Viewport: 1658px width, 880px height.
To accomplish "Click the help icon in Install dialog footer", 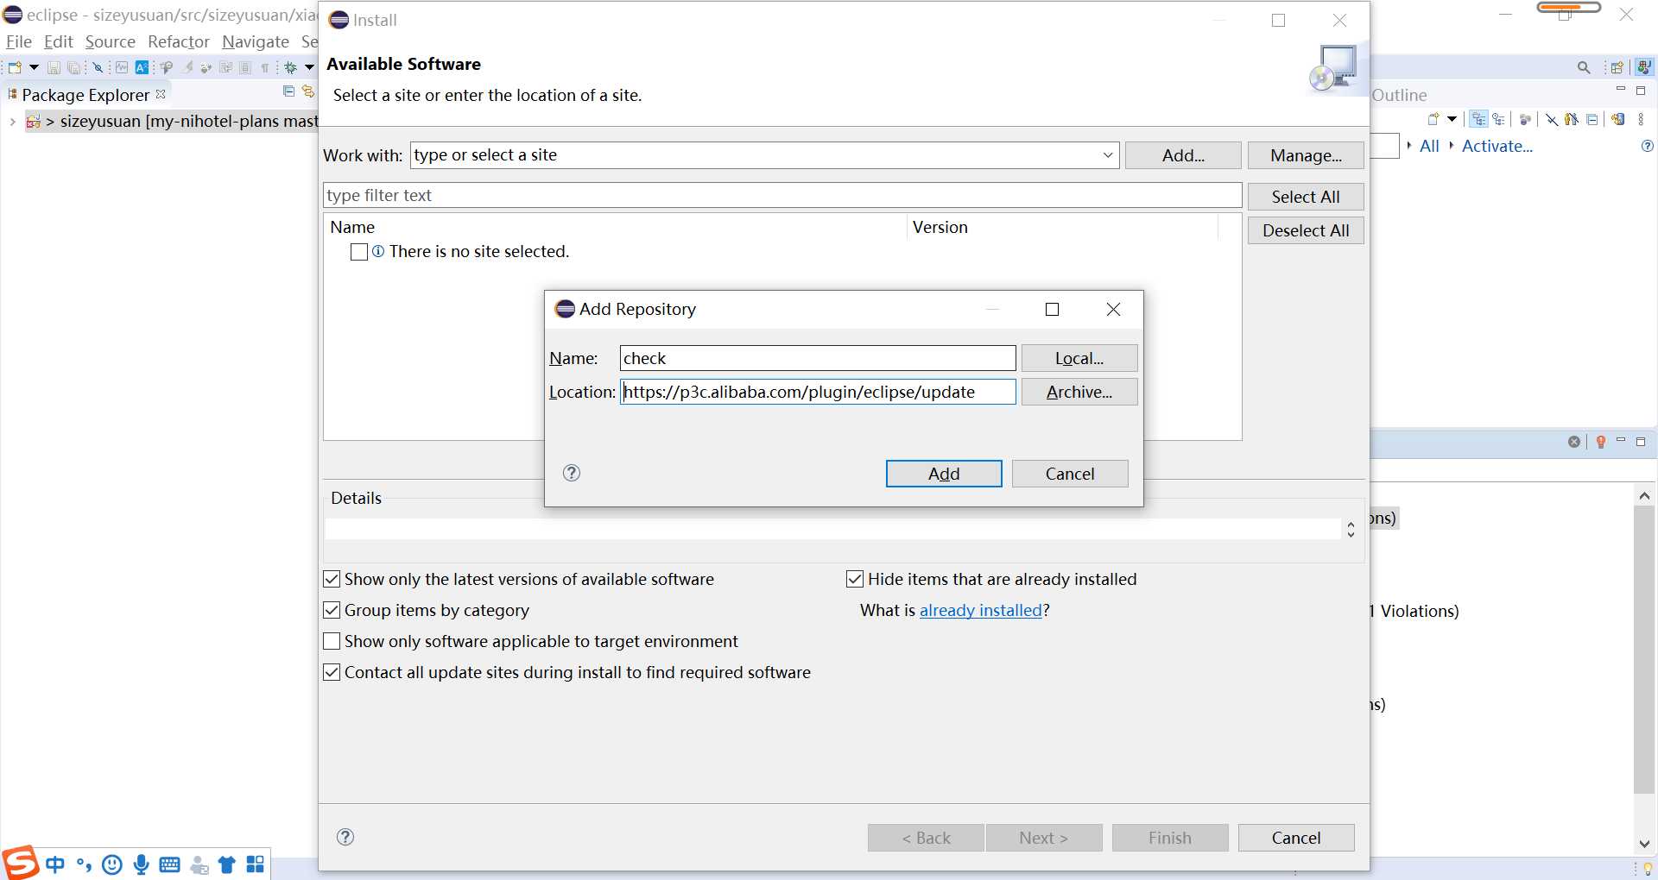I will pos(345,837).
